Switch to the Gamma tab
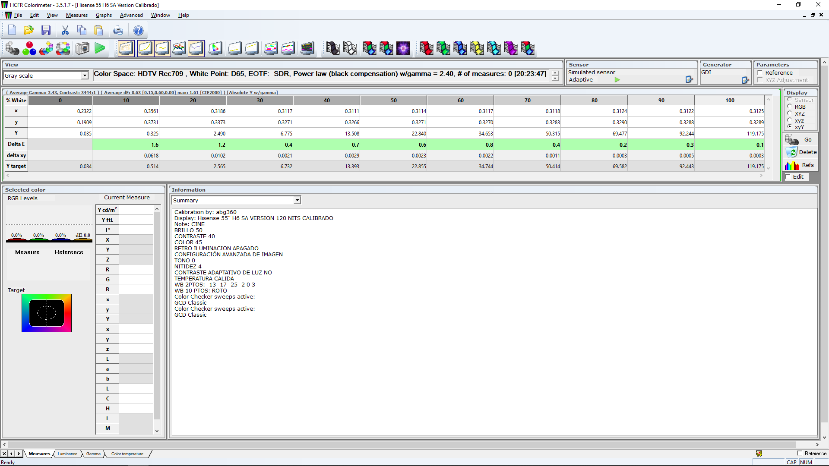829x466 pixels. (x=93, y=453)
